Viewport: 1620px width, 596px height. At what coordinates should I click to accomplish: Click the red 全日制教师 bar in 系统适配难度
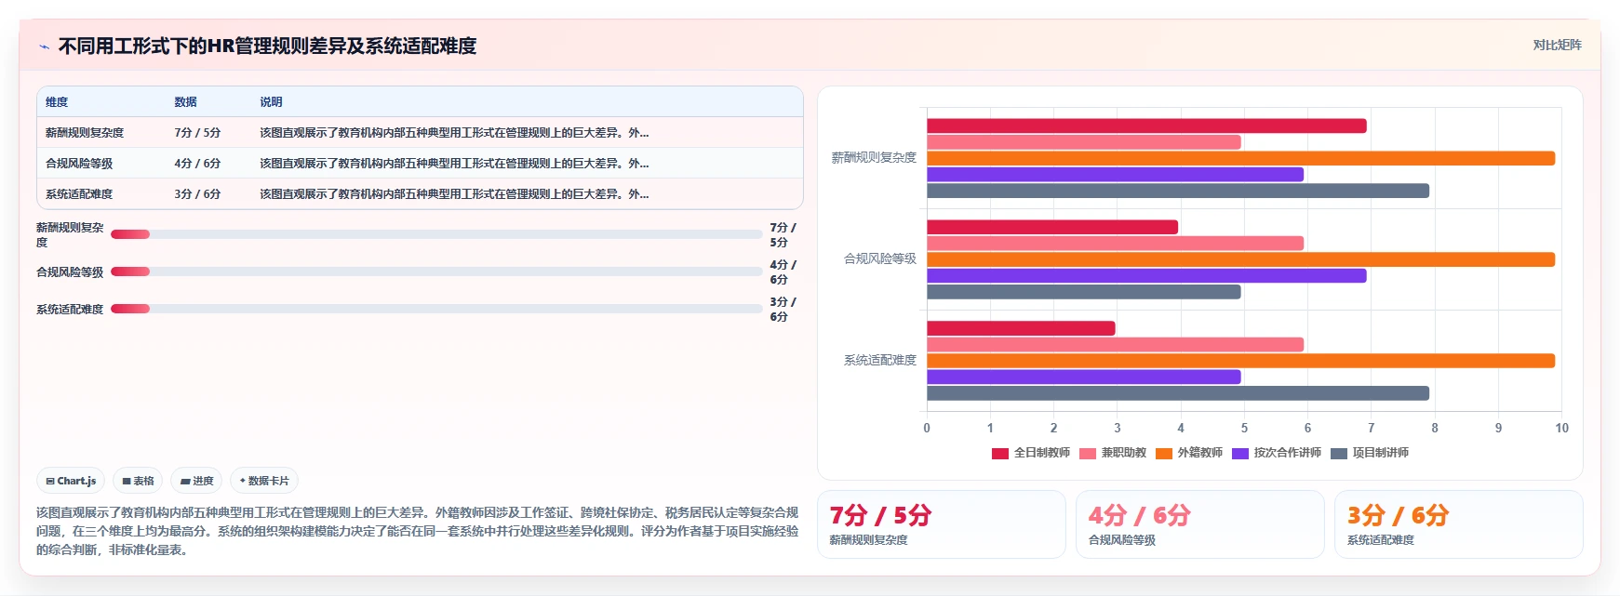coord(1021,328)
